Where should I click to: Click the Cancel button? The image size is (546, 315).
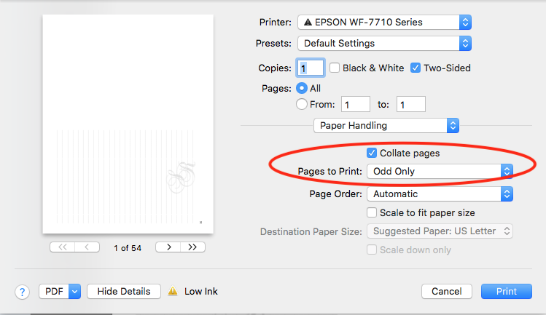tap(447, 292)
